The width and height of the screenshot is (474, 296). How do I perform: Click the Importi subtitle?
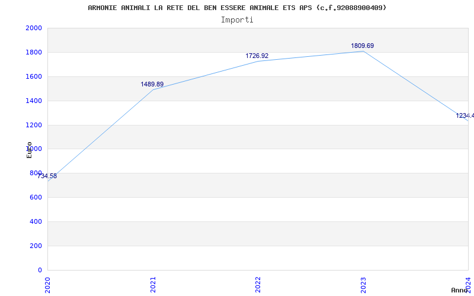[237, 20]
